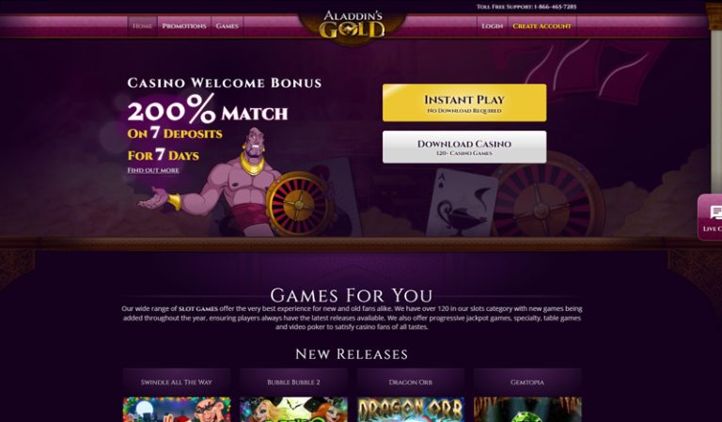Go to the Games menu item

click(x=227, y=26)
